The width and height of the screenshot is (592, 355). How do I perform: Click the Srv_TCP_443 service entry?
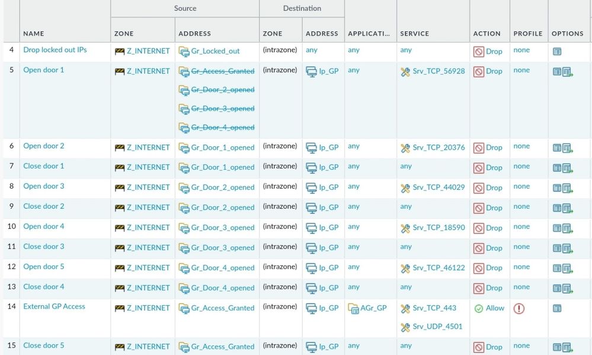434,308
